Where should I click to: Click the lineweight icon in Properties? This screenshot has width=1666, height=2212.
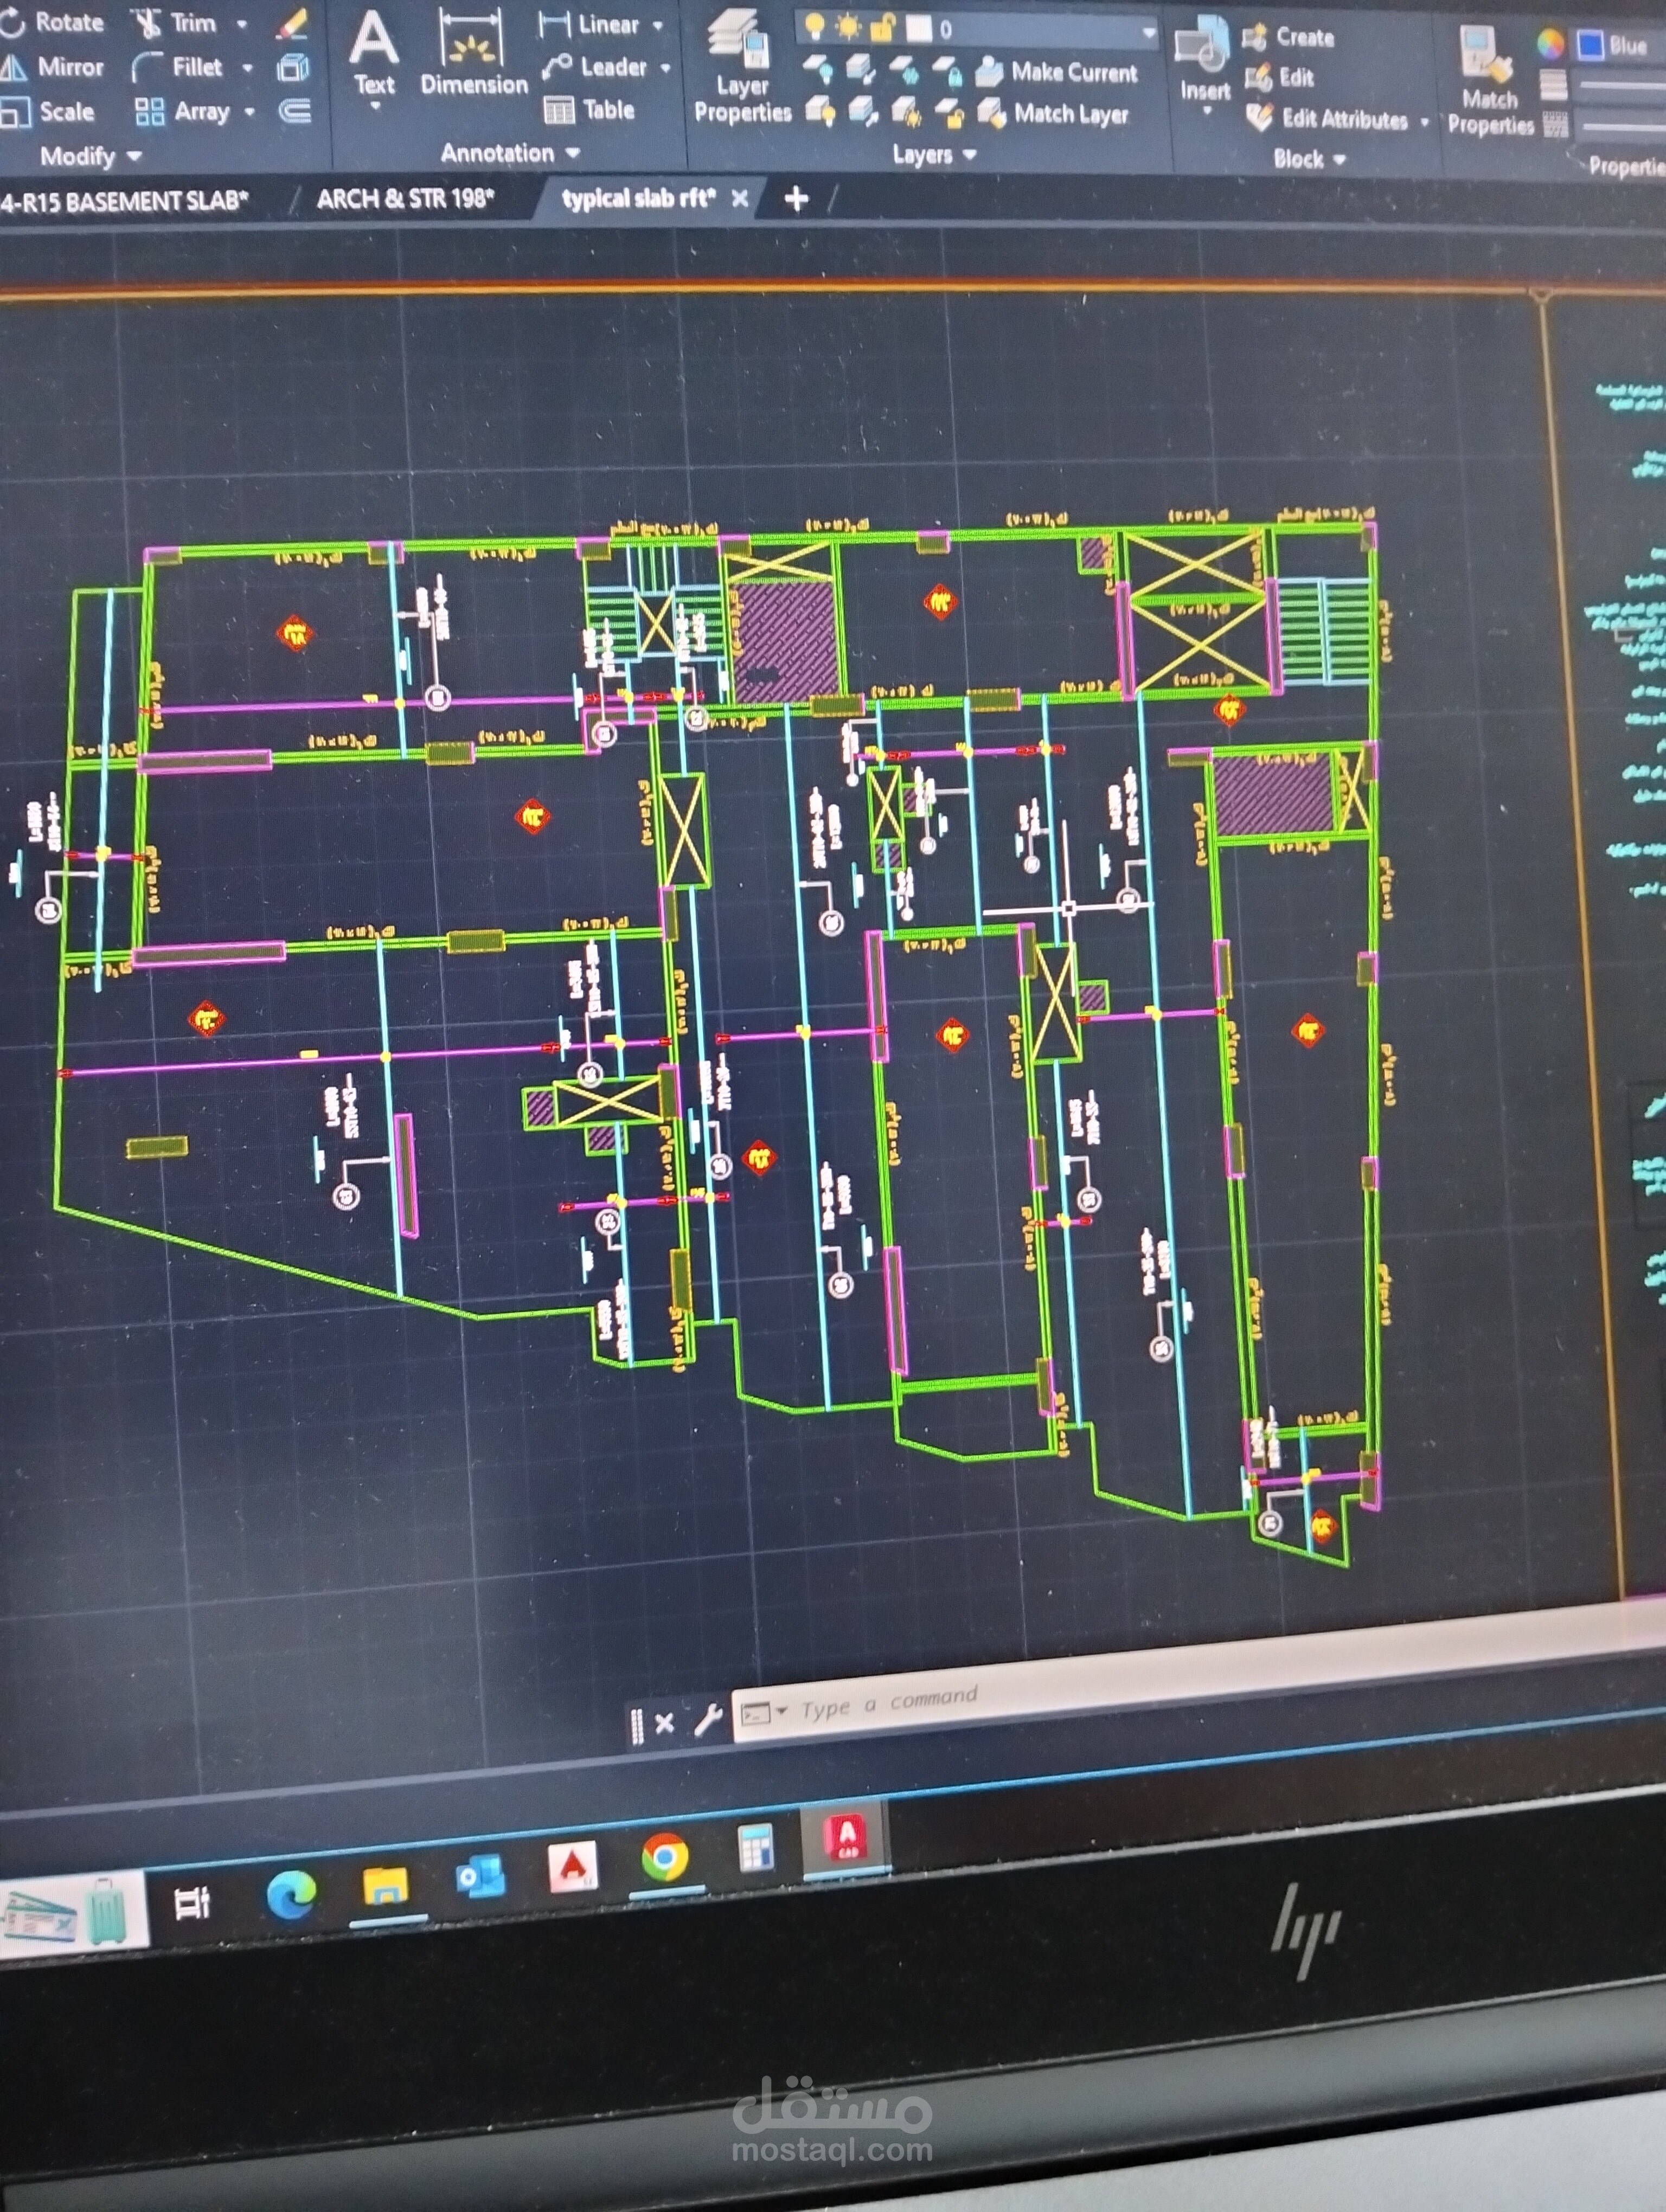pos(1553,85)
